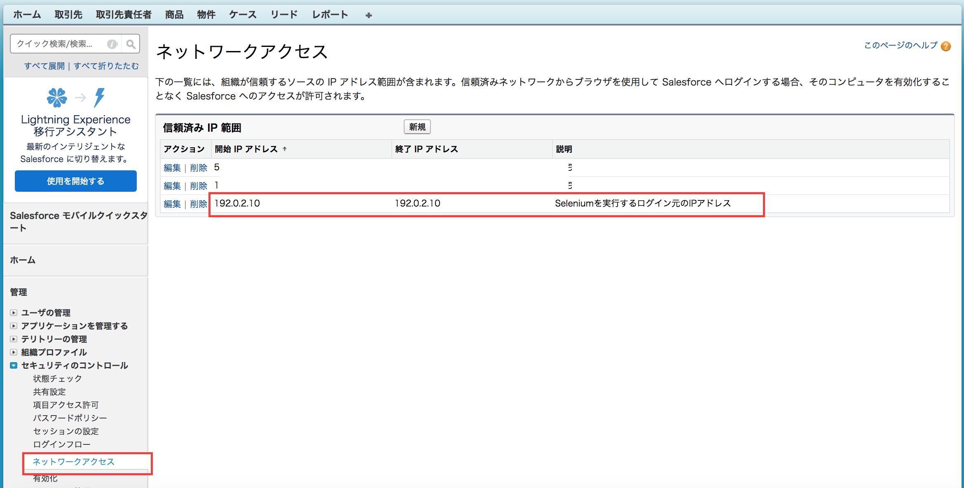Screen dimensions: 964x488
Task: Expand ユーザの管理 tree node
Action: coord(14,313)
